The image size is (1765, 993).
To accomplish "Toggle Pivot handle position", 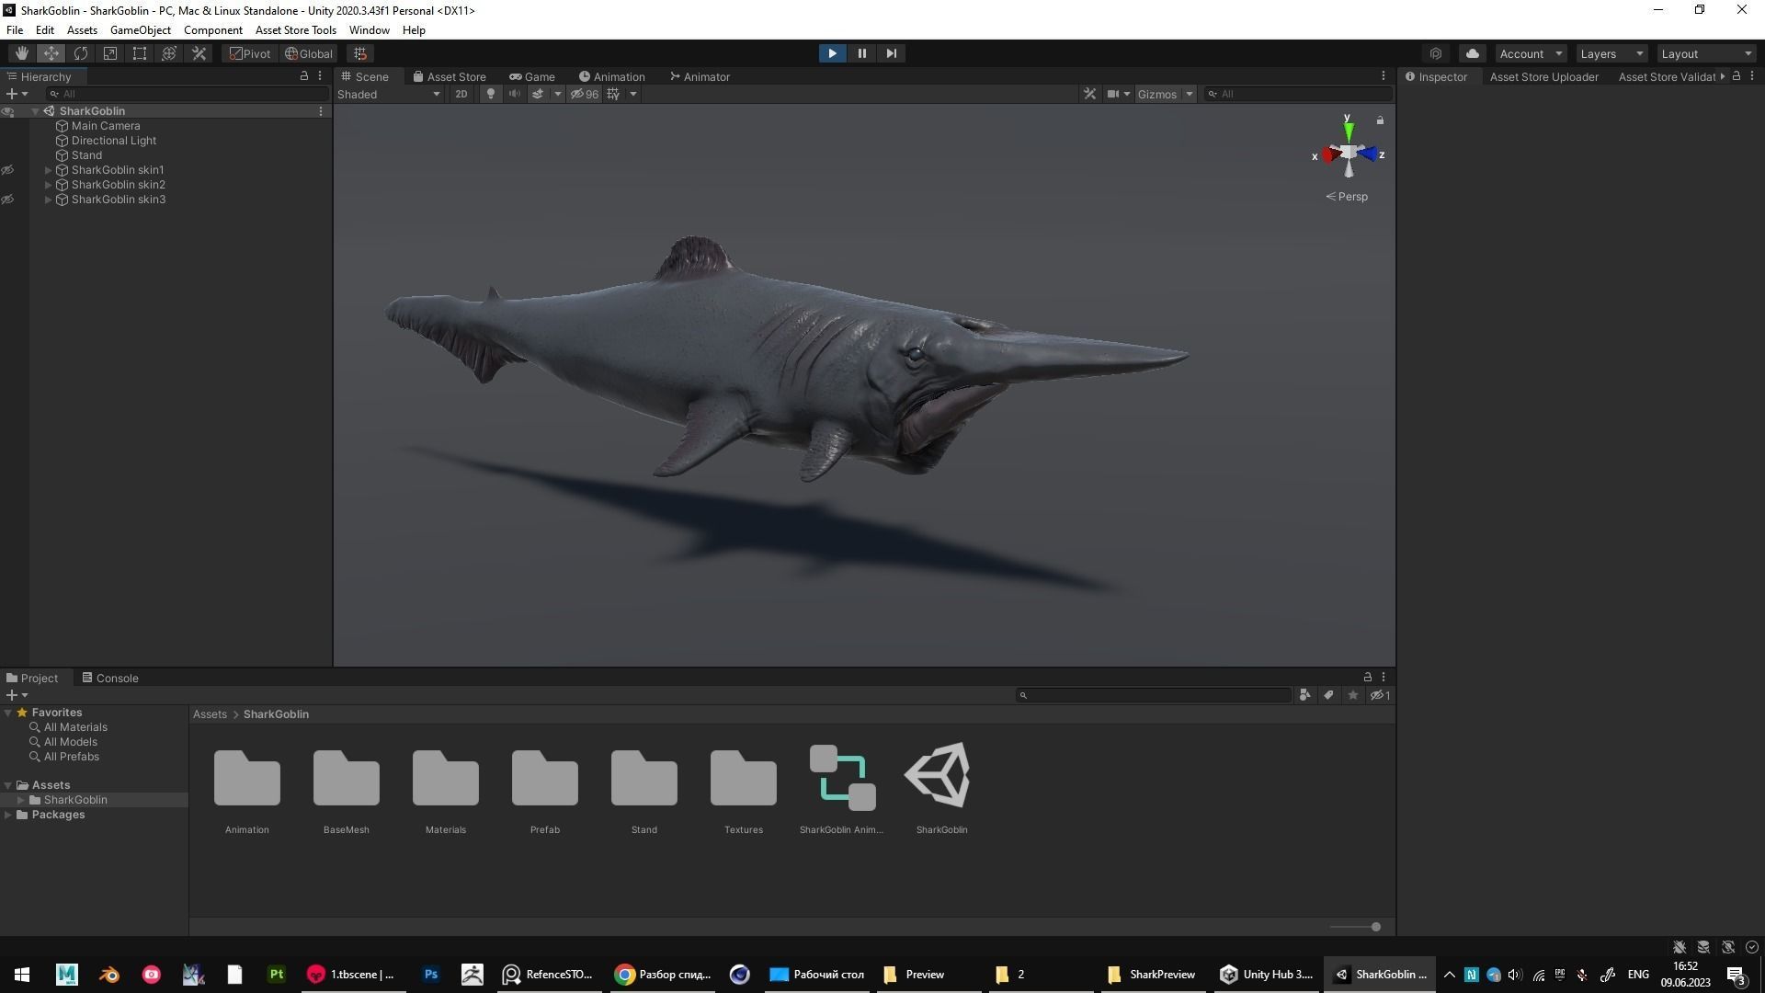I will (x=250, y=53).
